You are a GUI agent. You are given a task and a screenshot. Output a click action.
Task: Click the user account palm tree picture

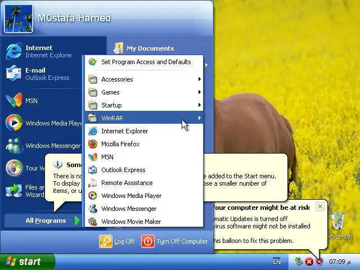pos(19,19)
